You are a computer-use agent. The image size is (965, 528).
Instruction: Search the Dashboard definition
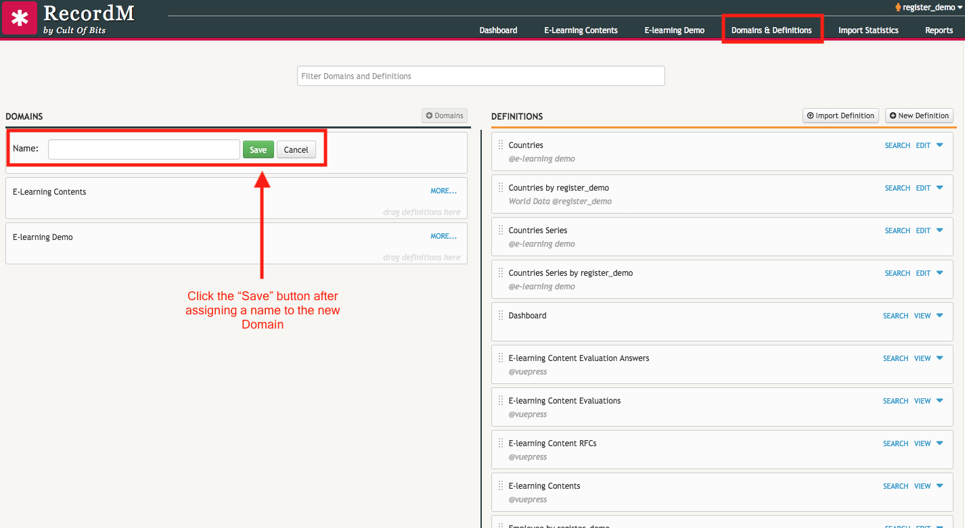[895, 316]
